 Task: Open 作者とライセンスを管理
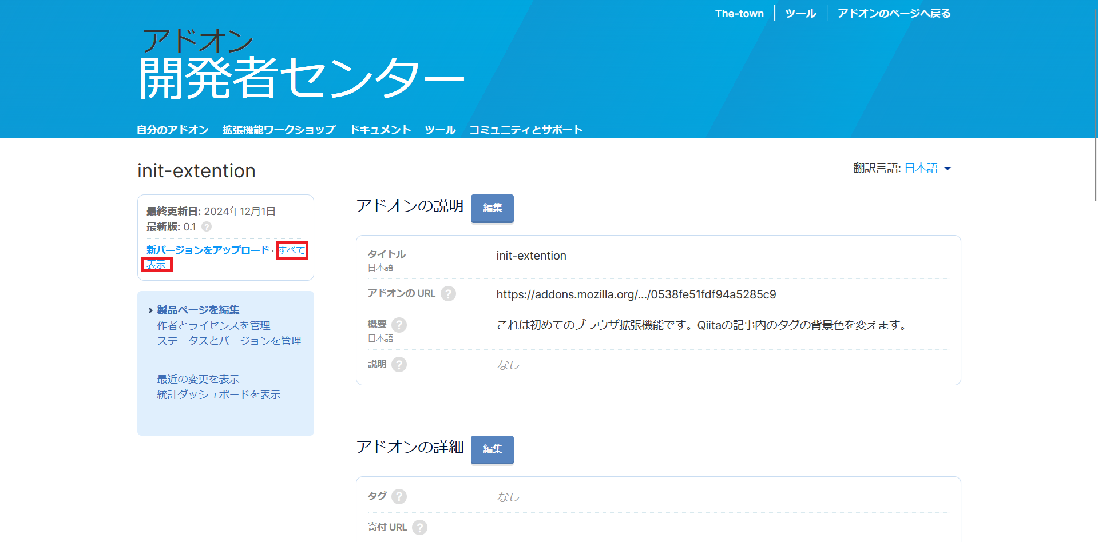click(215, 325)
